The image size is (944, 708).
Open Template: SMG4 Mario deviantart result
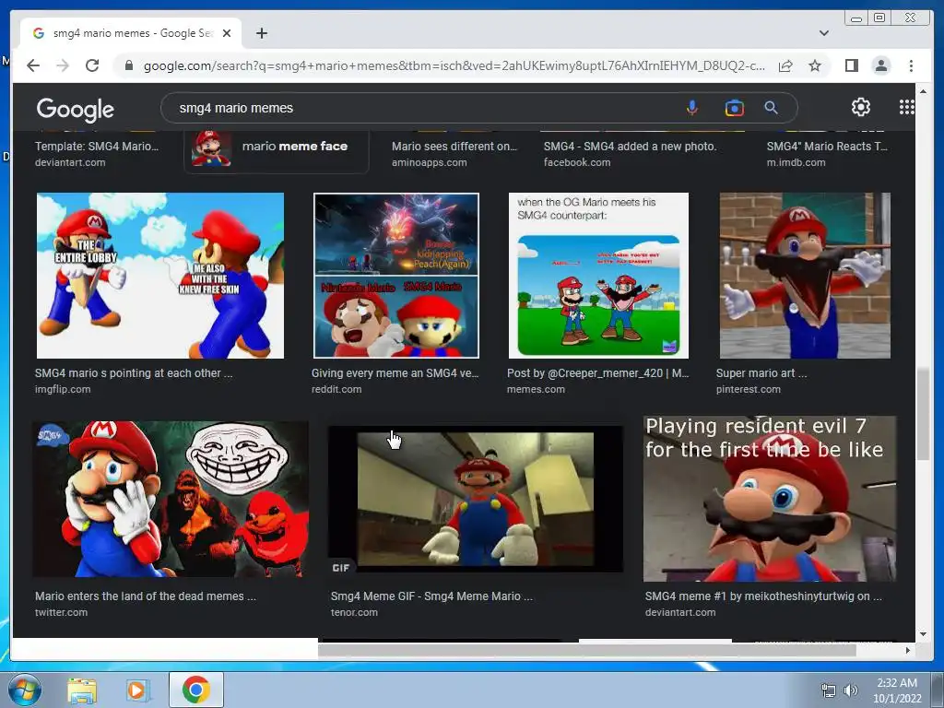click(x=96, y=153)
